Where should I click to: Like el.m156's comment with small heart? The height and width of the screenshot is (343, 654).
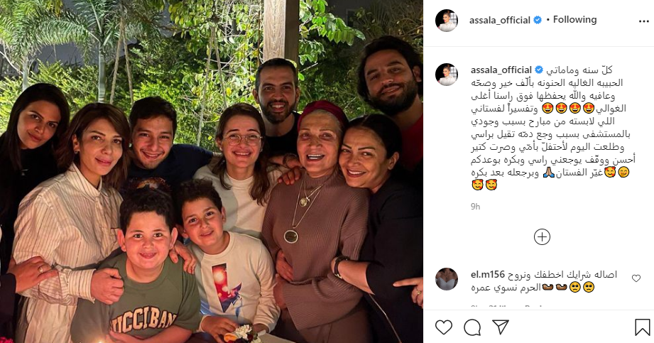(636, 278)
